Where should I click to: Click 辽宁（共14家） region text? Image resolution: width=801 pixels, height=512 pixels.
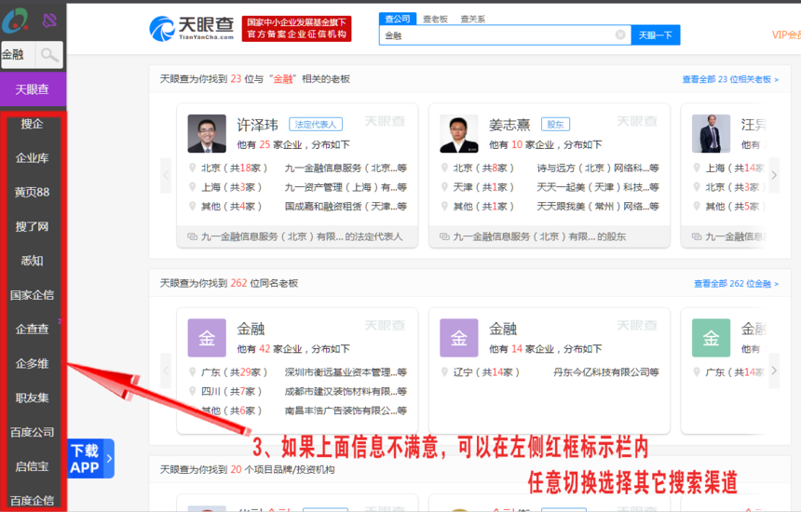486,371
